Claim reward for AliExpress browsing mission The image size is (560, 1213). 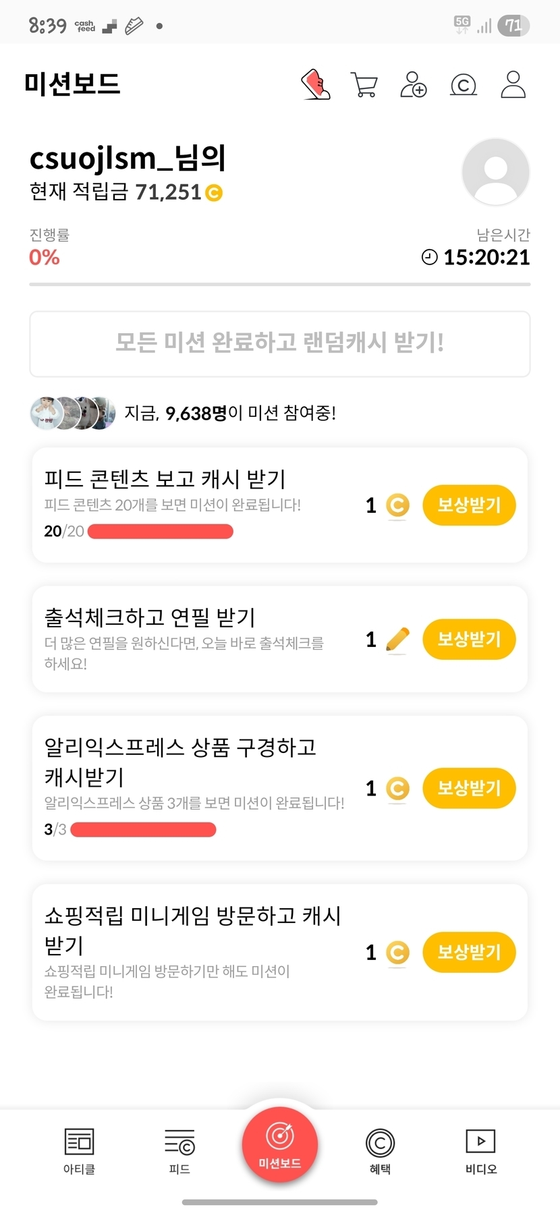(x=469, y=788)
